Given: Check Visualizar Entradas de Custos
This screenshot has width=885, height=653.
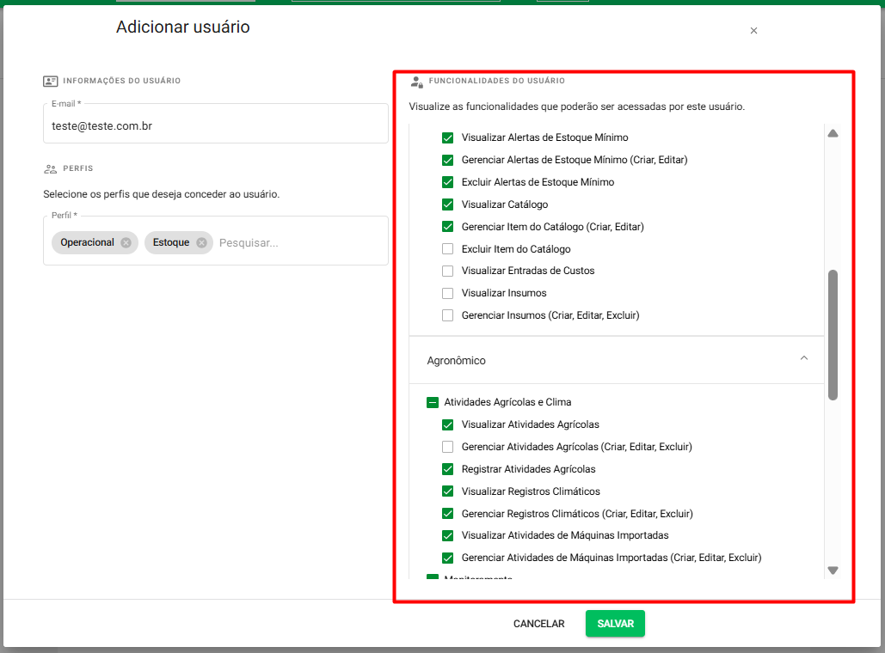Looking at the screenshot, I should point(447,271).
